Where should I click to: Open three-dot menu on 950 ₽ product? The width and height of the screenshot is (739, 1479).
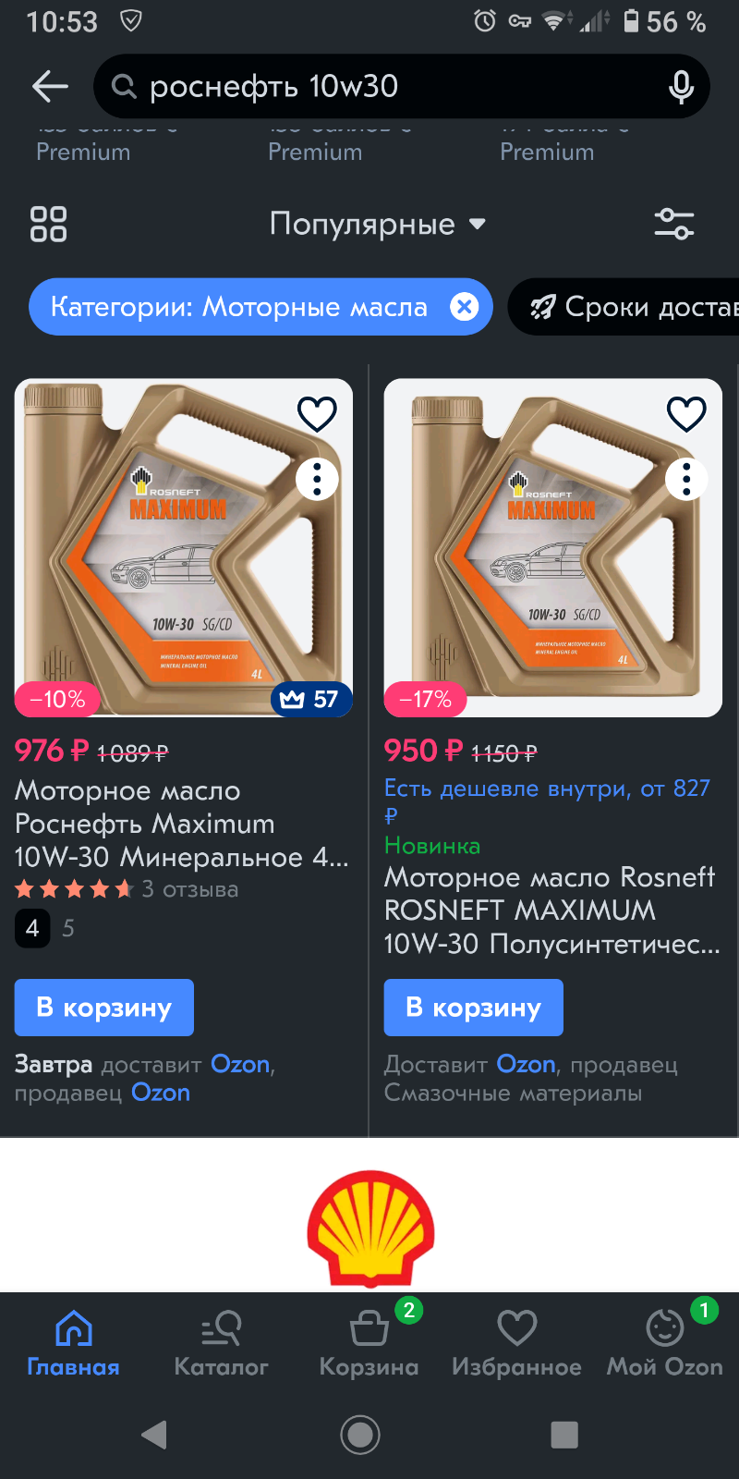686,479
